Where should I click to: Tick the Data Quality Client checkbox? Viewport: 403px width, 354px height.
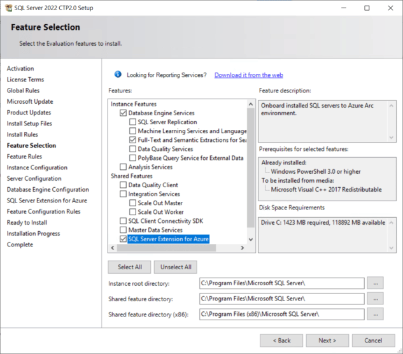coord(123,185)
